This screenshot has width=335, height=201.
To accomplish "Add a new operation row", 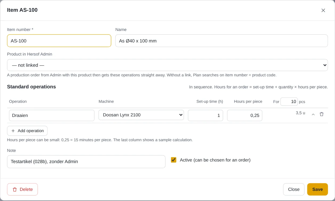I will tap(27, 131).
